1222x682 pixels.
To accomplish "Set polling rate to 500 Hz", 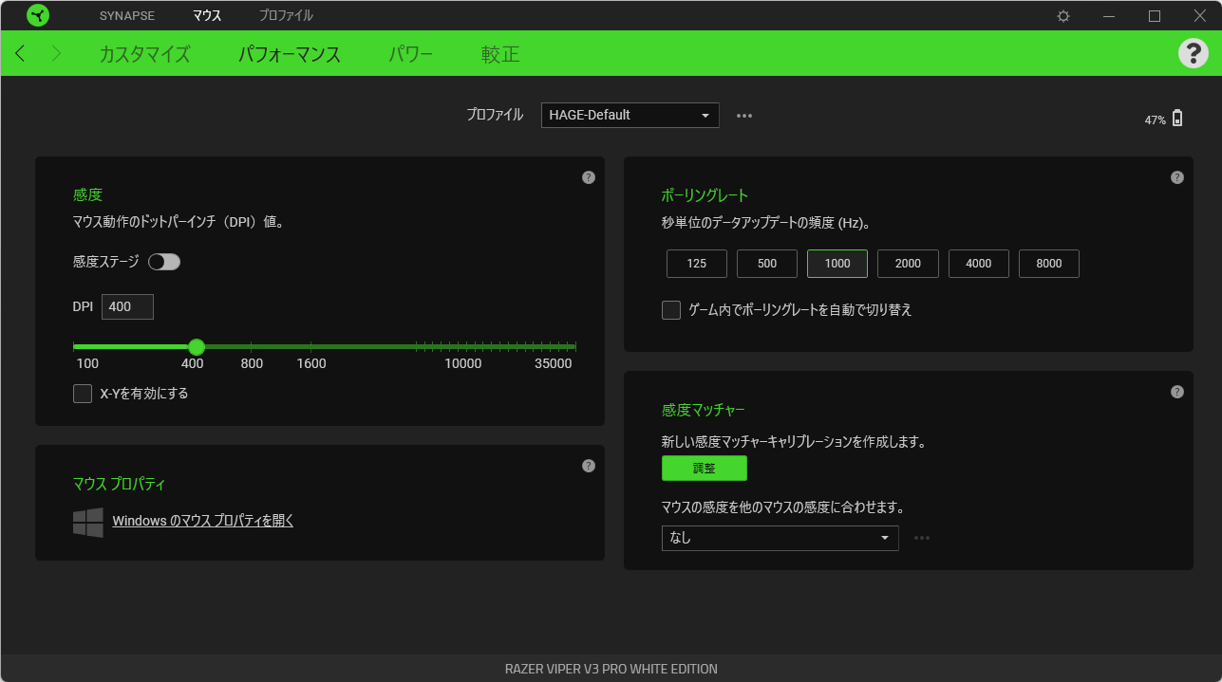I will click(767, 264).
